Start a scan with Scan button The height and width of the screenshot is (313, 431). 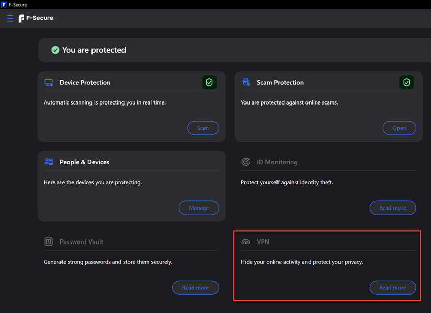point(203,128)
